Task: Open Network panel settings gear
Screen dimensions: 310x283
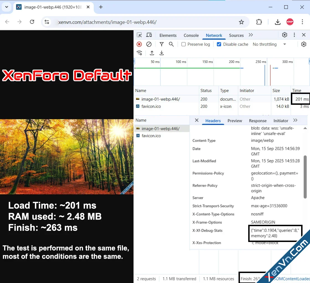Action: pos(304,44)
